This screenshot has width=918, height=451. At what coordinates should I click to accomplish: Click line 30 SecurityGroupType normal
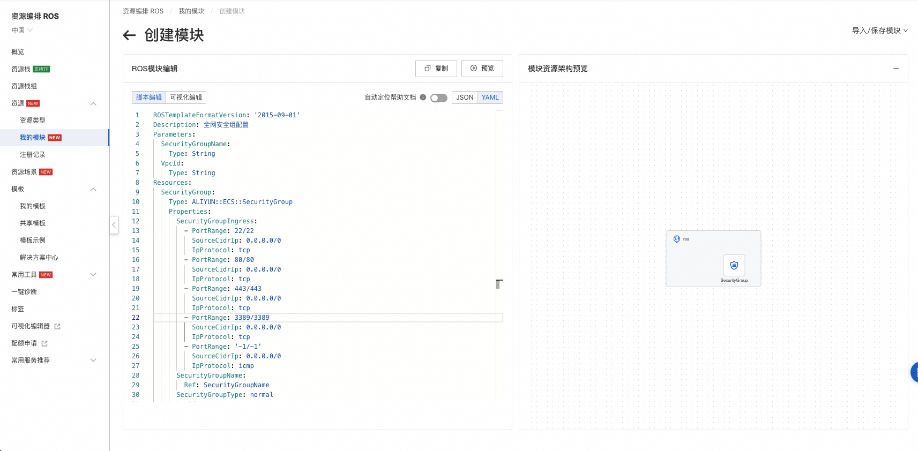coord(225,395)
